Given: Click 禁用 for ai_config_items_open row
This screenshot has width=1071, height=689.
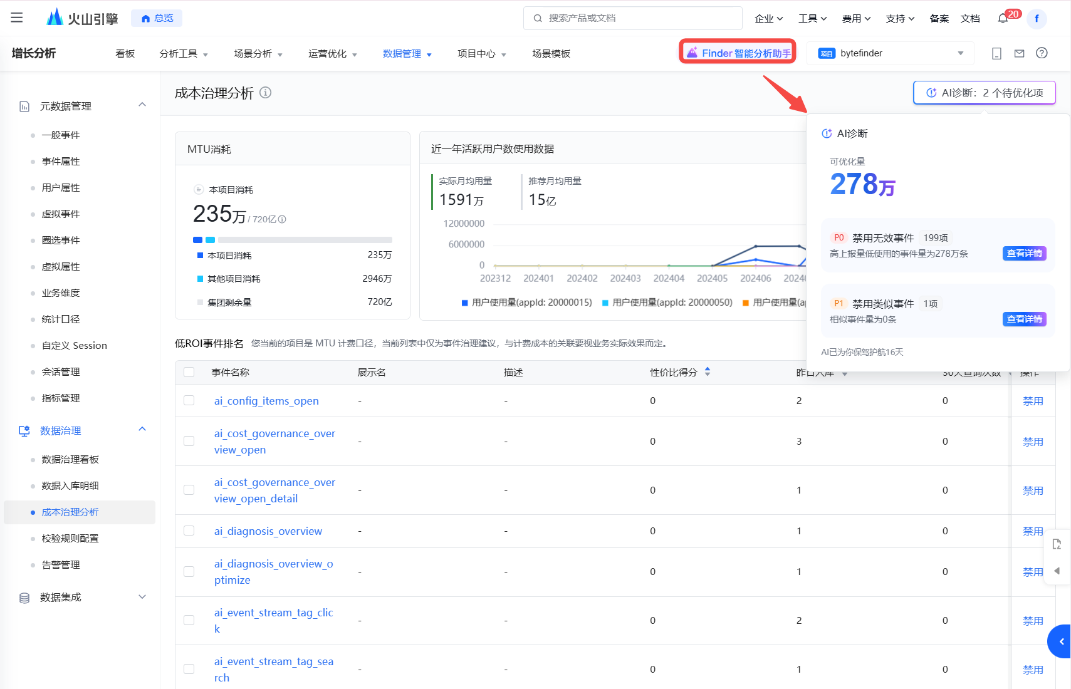Looking at the screenshot, I should point(1033,401).
